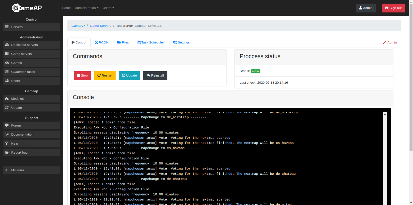Viewport: 413px width, 205px height.
Task: Click the GDaemon tasks list icon
Action: (x=7, y=72)
